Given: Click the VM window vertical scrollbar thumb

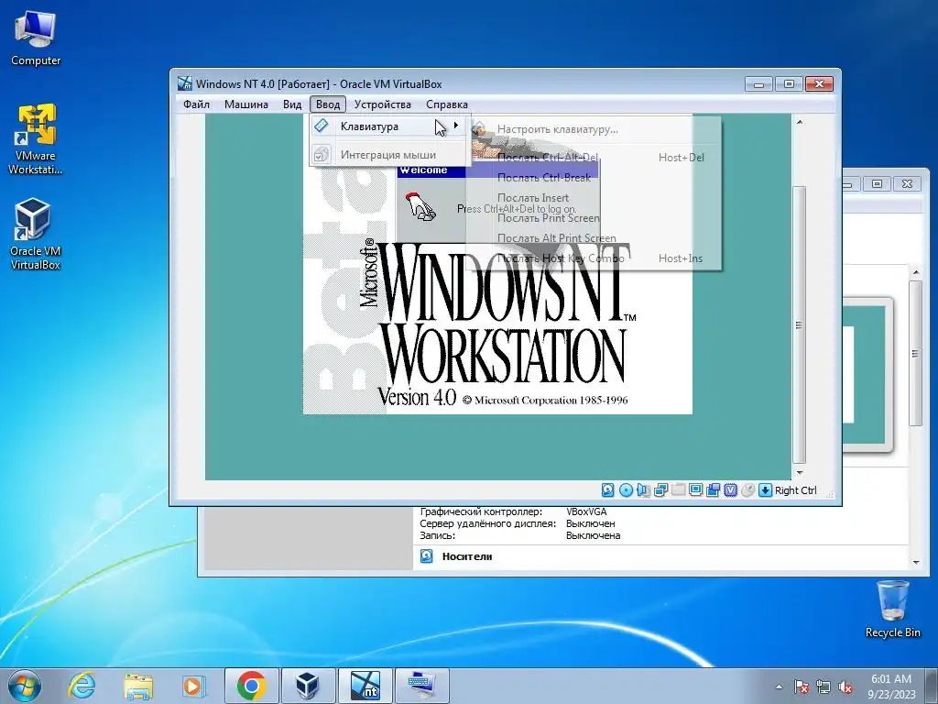Looking at the screenshot, I should pos(799,325).
